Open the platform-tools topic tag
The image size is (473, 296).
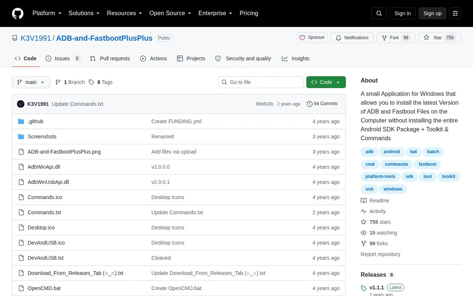380,176
